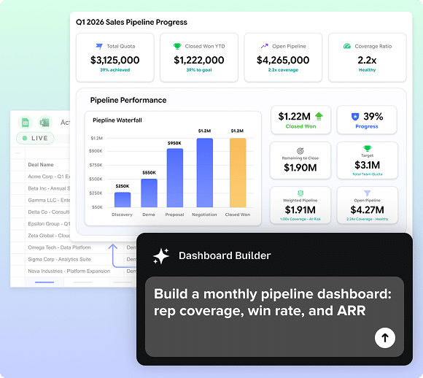Click the '39% to goal' label

click(199, 70)
